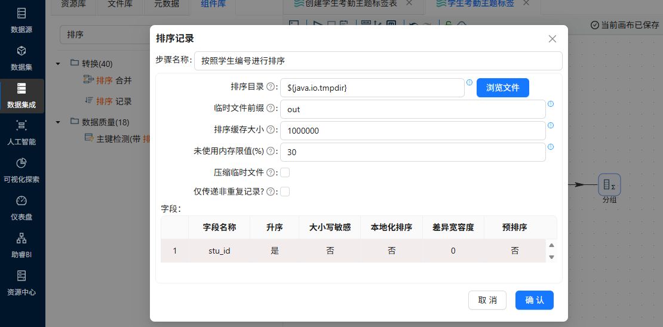Click the field table scroll up arrow

click(x=551, y=245)
